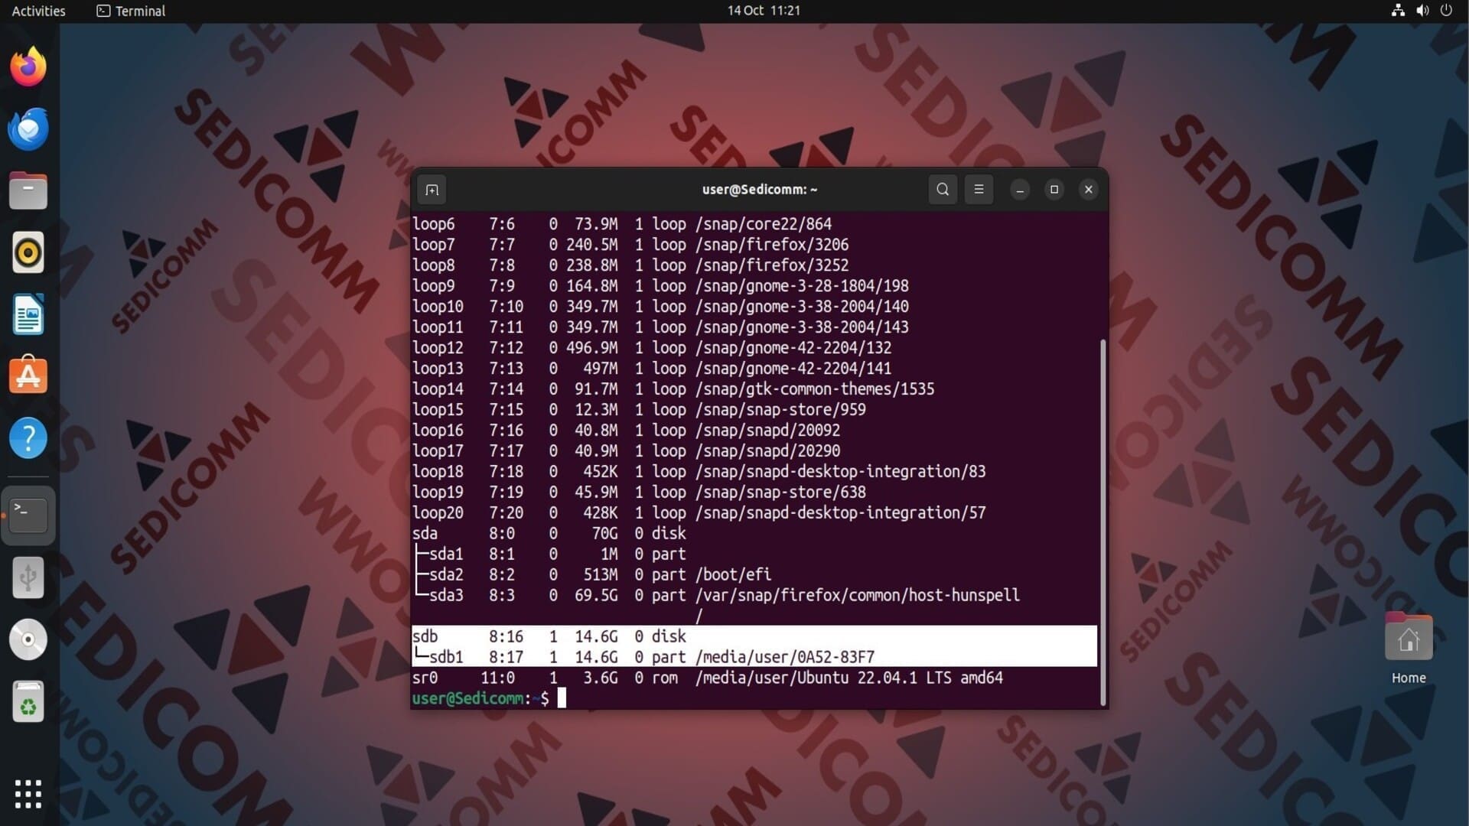The width and height of the screenshot is (1469, 826).
Task: Click the terminal vertical scrollbar
Action: [1103, 522]
